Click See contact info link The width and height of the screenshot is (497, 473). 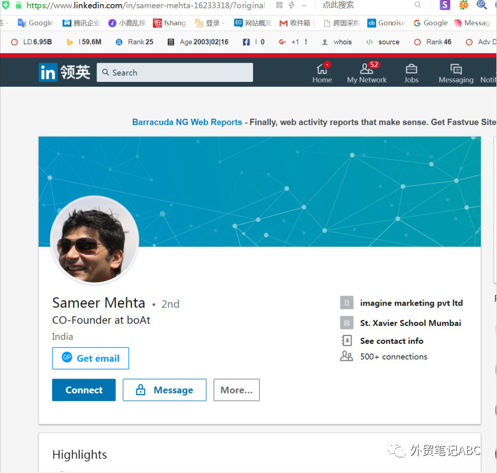click(392, 341)
